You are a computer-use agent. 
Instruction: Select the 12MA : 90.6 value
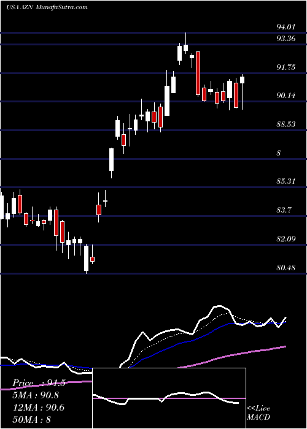(38, 408)
